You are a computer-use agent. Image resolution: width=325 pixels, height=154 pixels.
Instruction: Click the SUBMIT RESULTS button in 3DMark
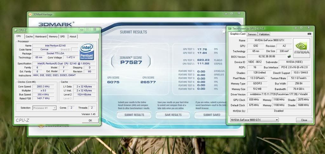[x=134, y=115]
